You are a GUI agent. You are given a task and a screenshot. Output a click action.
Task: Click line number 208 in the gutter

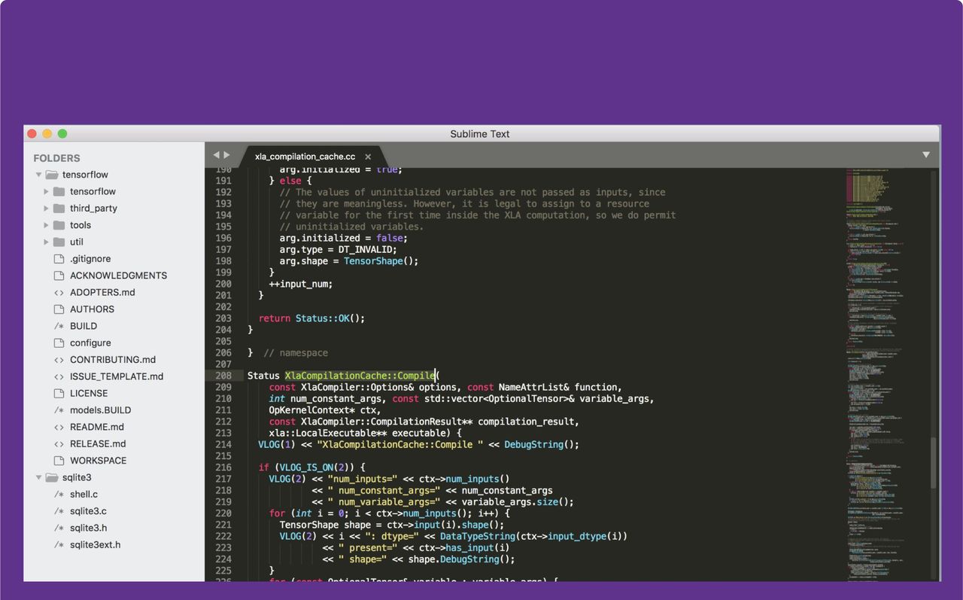[x=223, y=376]
